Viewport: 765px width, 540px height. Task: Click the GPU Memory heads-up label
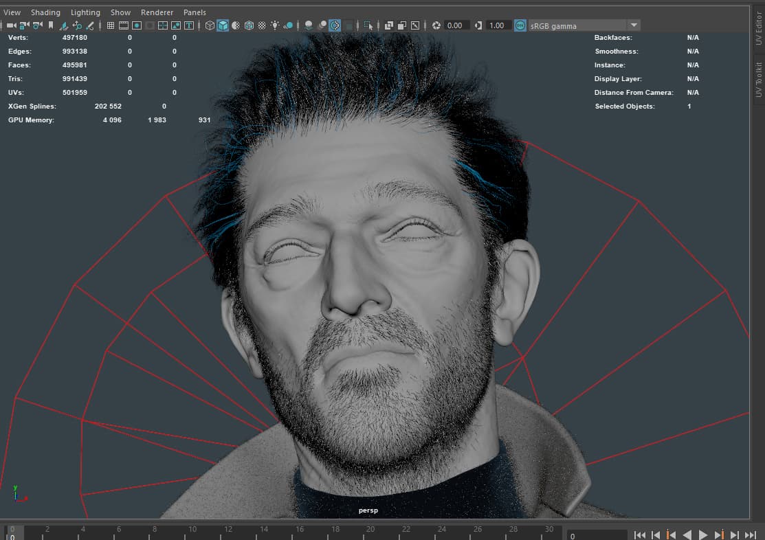pos(31,120)
